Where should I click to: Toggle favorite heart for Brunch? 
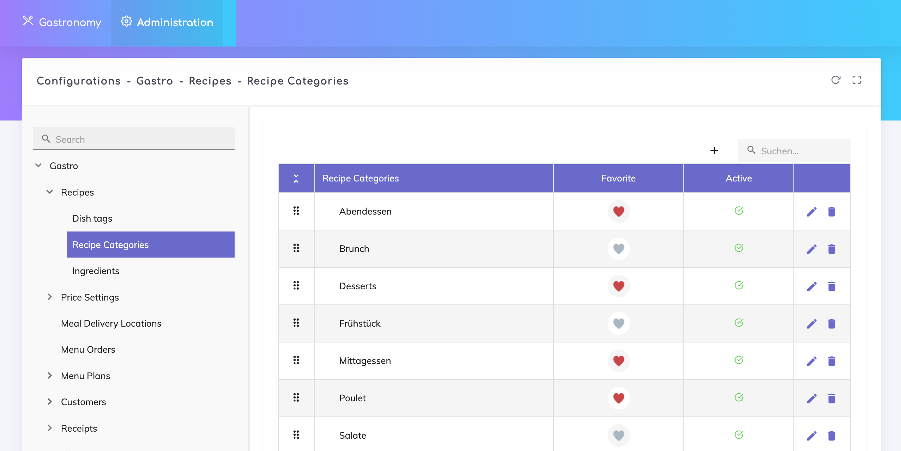[x=618, y=249]
